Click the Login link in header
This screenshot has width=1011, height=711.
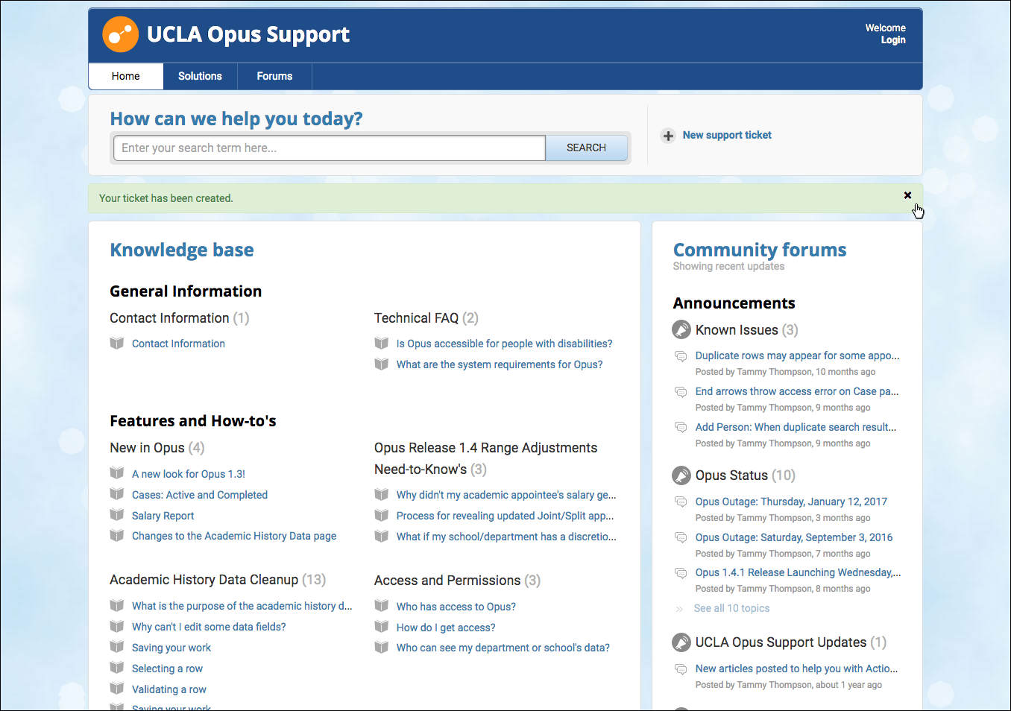[893, 40]
